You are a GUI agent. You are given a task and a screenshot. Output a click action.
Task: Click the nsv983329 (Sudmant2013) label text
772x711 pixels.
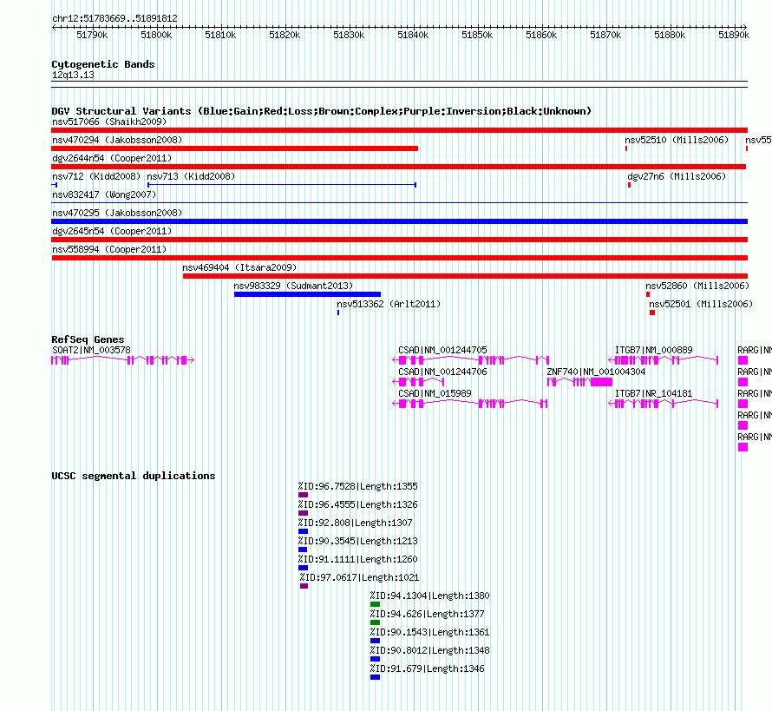tap(293, 286)
